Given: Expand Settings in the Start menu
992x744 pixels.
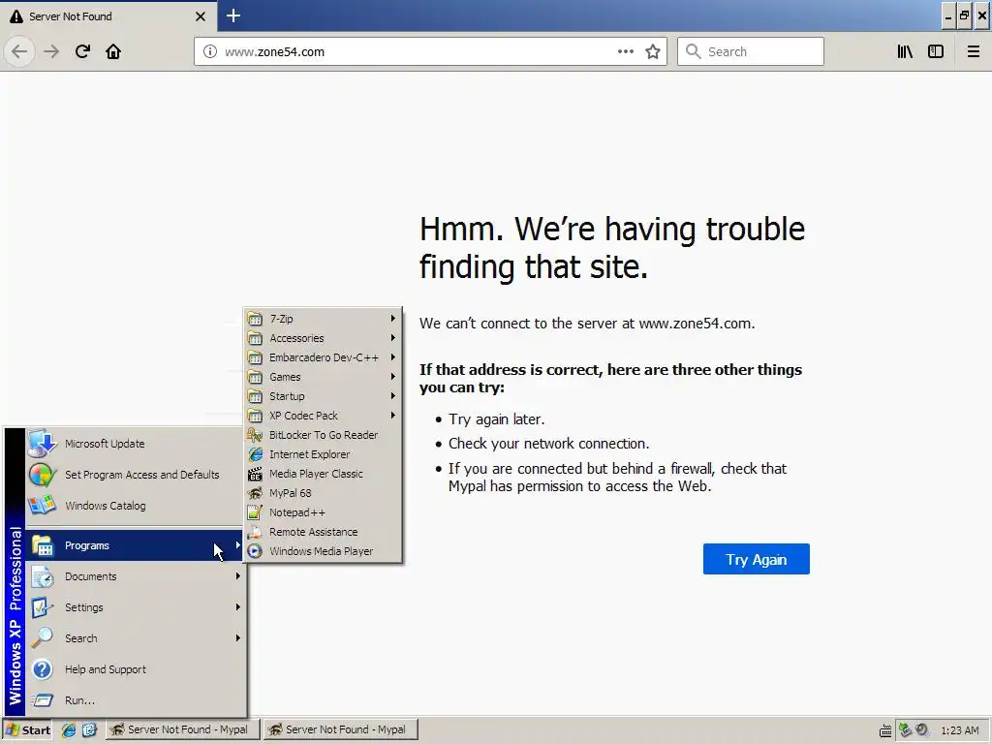Looking at the screenshot, I should coord(136,607).
